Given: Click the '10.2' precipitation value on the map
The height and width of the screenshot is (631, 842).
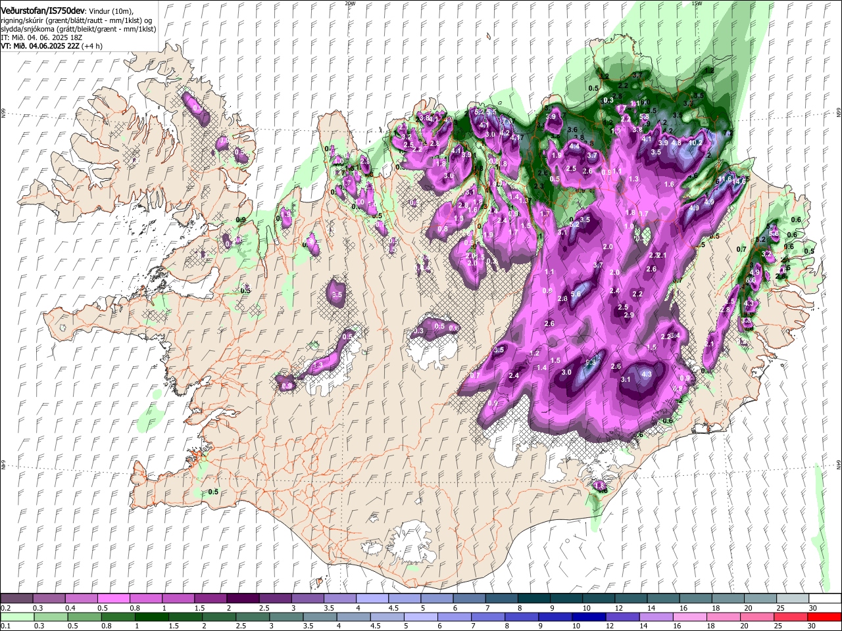Looking at the screenshot, I should pos(696,143).
